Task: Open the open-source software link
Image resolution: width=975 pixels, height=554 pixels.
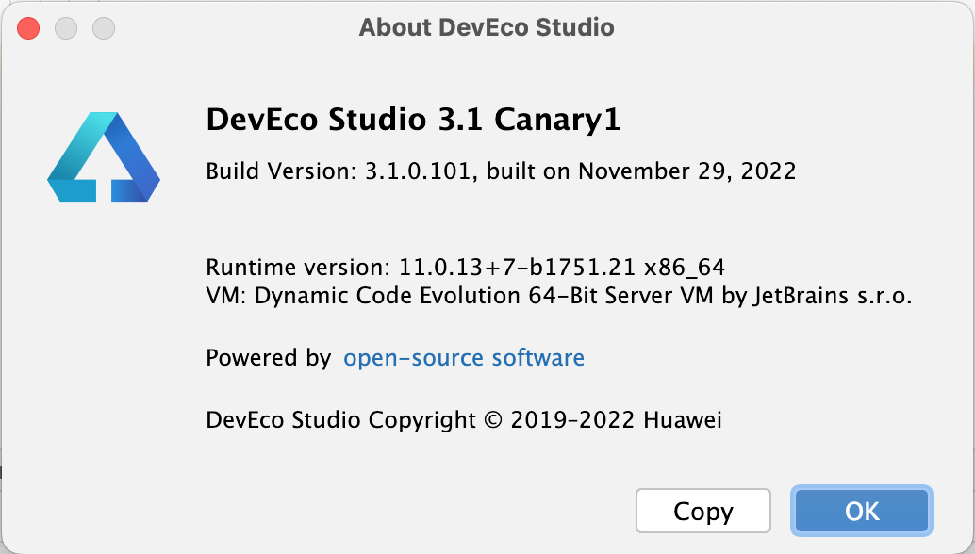Action: click(463, 358)
